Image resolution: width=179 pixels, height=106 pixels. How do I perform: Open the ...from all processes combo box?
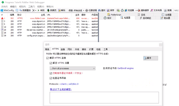pos(73,68)
